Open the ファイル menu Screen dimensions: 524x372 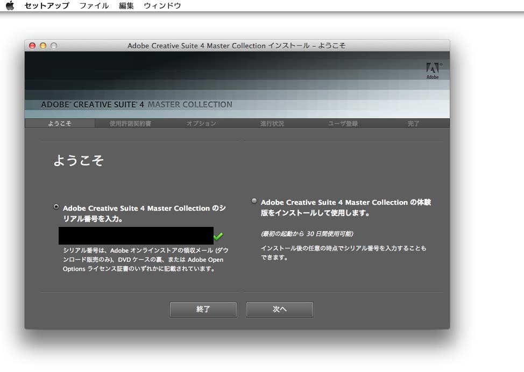click(x=94, y=5)
